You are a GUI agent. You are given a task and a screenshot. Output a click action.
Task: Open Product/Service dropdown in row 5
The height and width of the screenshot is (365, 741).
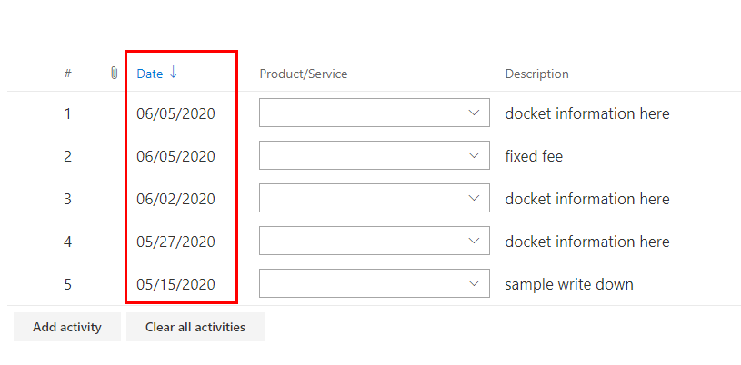click(x=473, y=284)
